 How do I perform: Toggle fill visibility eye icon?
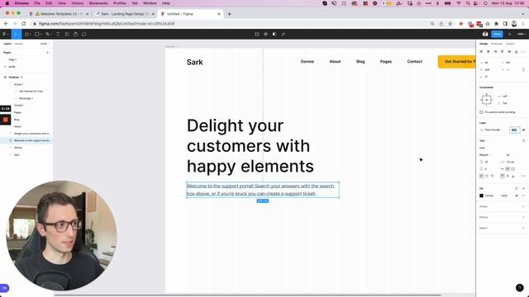[x=517, y=196]
